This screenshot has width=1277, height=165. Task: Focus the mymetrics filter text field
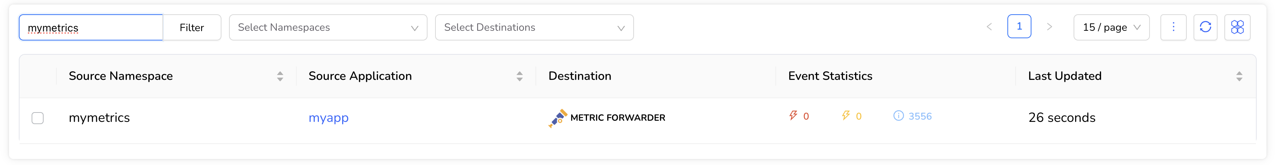91,28
